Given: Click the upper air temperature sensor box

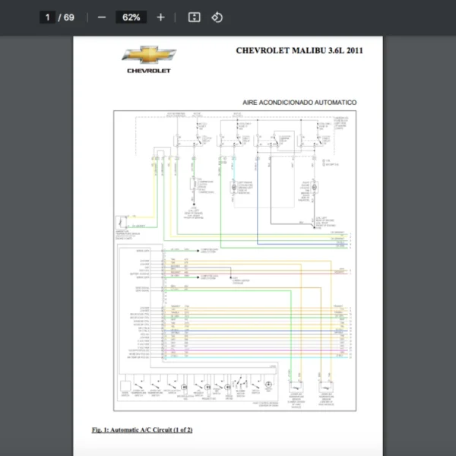Looking at the screenshot, I should [x=328, y=385].
